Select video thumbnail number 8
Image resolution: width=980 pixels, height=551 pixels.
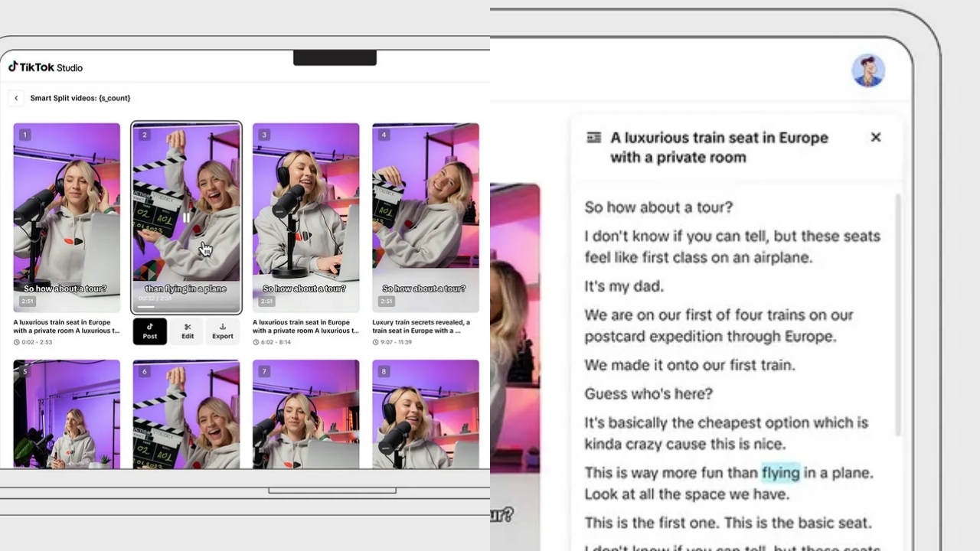tap(426, 417)
